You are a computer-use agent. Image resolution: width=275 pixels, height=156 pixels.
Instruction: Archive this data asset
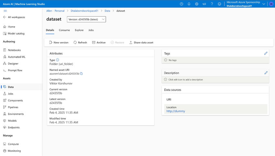pos(99,42)
